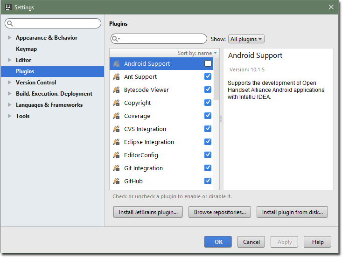
Task: Click the plugin list scrollbar thumb
Action: [216, 79]
